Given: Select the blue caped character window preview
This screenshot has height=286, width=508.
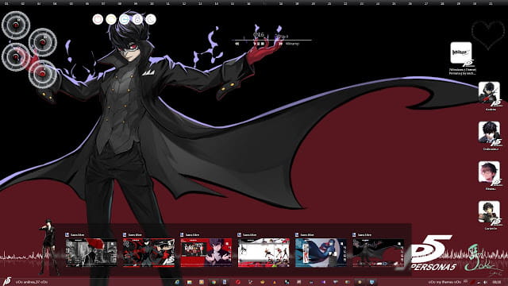Looking at the screenshot, I should click(x=321, y=253).
